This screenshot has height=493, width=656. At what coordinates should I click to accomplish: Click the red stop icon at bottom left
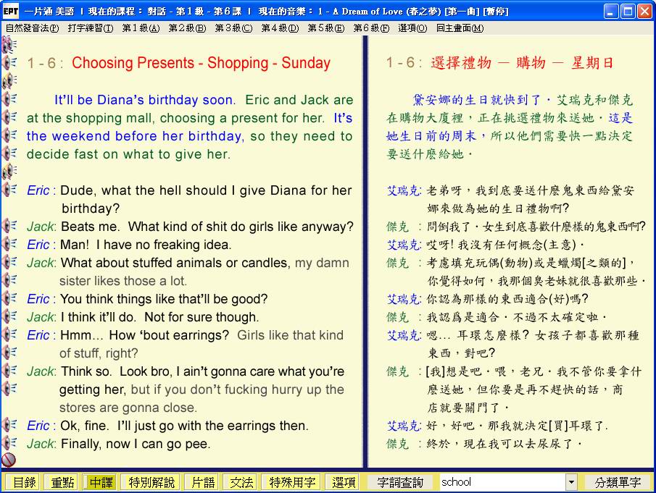coord(9,460)
